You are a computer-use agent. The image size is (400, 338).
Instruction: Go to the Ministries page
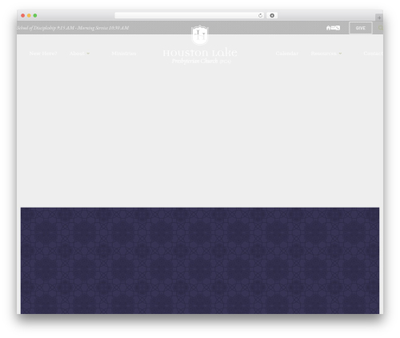124,54
